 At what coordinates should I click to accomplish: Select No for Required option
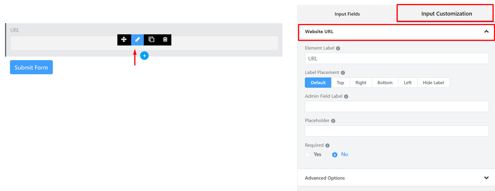335,155
